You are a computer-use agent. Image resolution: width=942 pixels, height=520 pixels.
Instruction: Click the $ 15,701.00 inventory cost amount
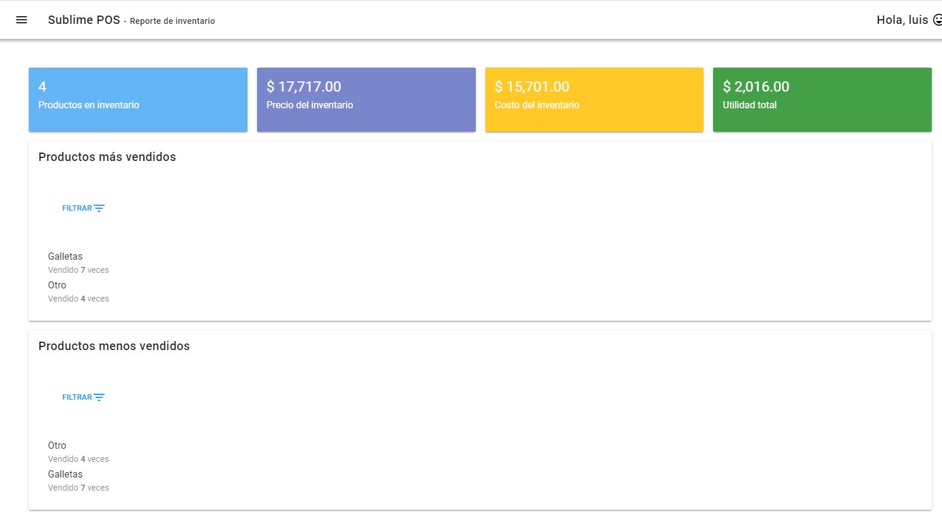tap(532, 87)
